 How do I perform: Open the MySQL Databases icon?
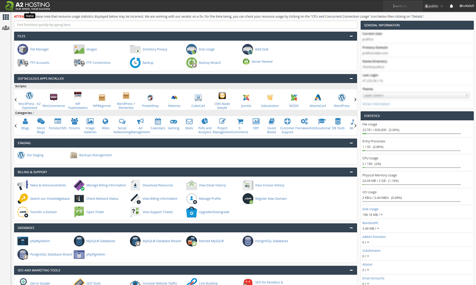pyautogui.click(x=79, y=241)
